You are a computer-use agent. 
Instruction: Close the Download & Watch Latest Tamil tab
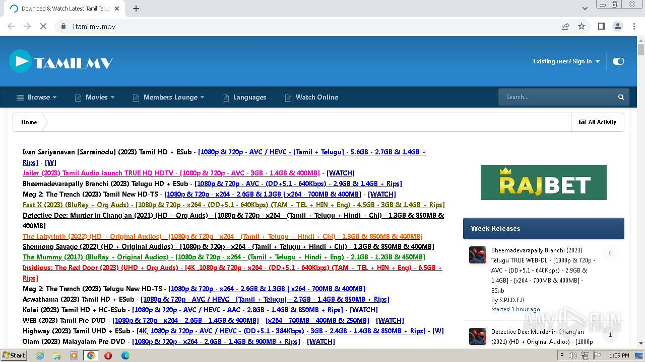[x=117, y=9]
